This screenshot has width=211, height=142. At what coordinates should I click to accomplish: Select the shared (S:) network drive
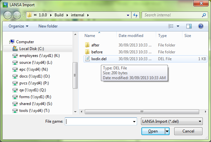point(36,104)
